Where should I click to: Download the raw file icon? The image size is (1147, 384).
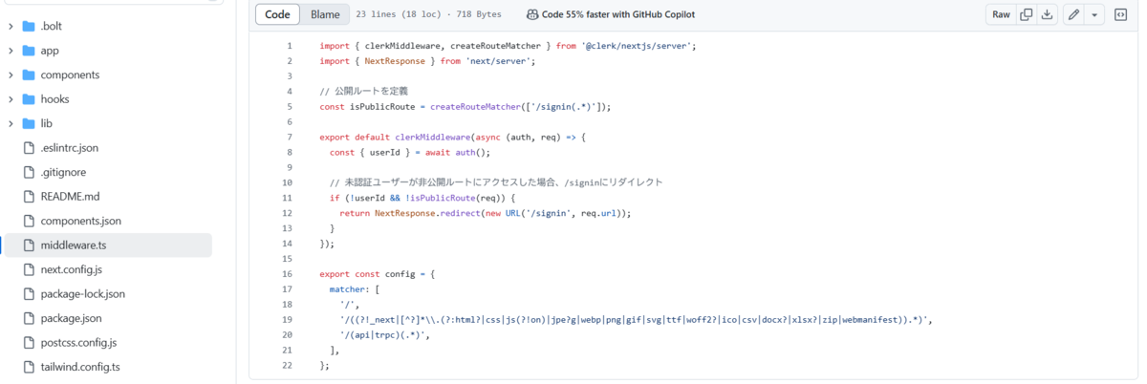(x=1047, y=14)
